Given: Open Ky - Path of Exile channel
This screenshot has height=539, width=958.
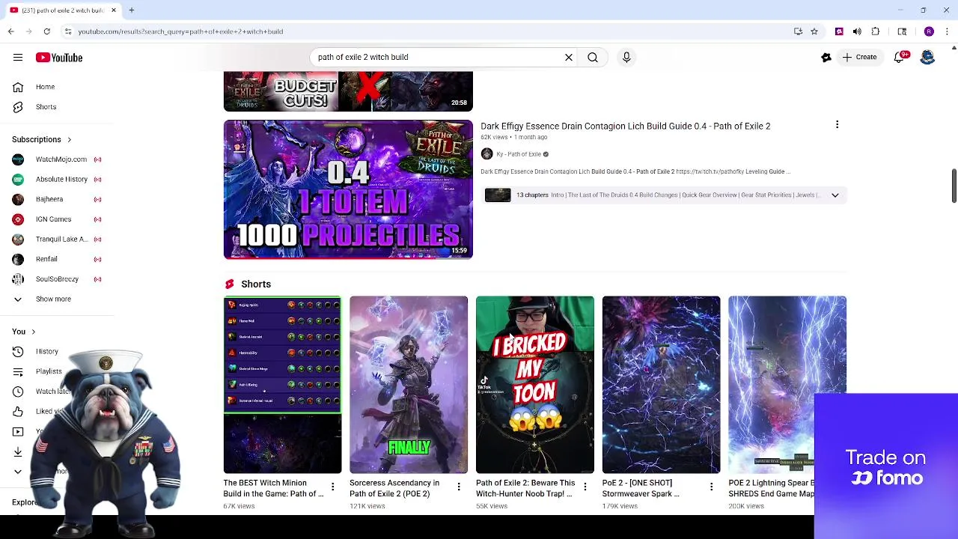Looking at the screenshot, I should coord(518,154).
